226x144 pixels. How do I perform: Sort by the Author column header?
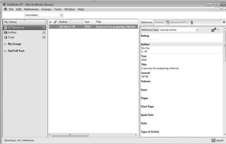tap(70, 22)
